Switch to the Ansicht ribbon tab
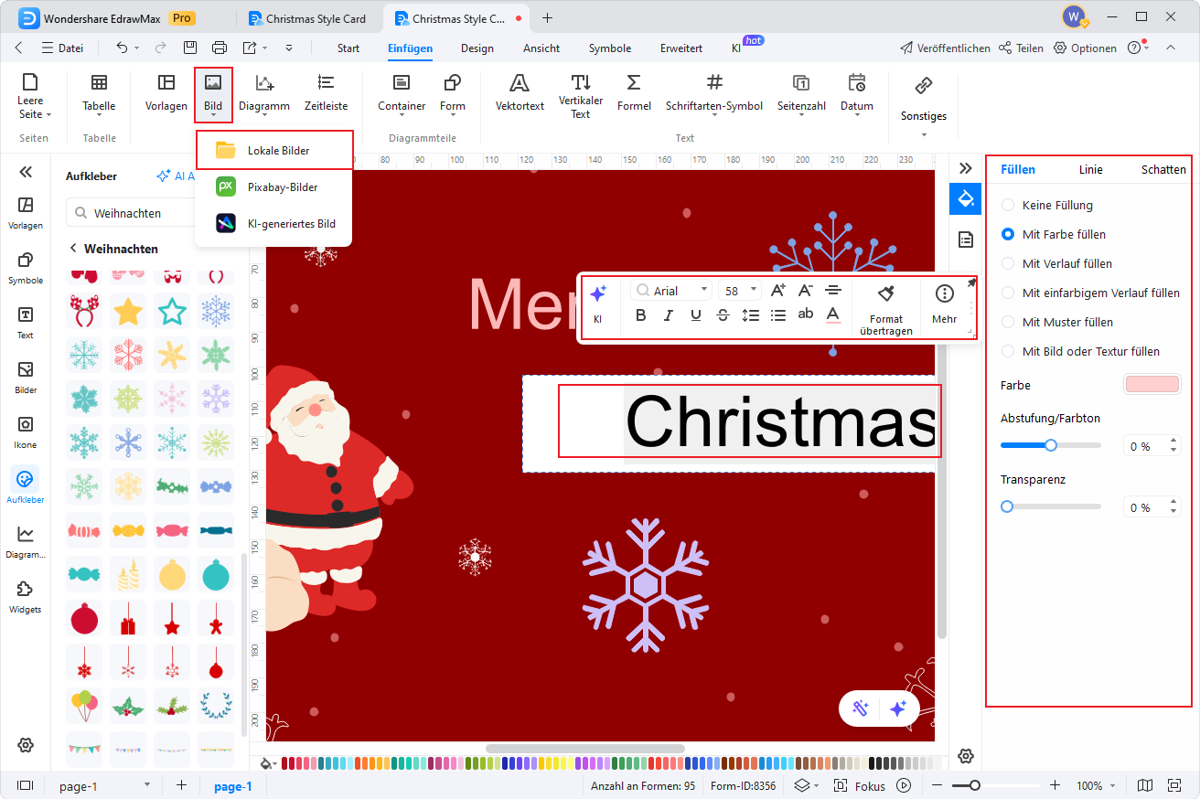 click(541, 48)
